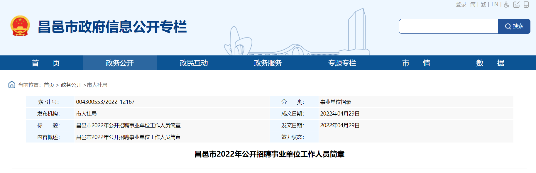This screenshot has height=173, width=536.
Task: Click the mobile phone version icon
Action: [526, 5]
